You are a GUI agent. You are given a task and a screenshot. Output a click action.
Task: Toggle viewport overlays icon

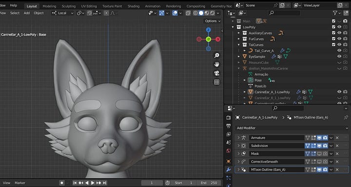point(175,13)
